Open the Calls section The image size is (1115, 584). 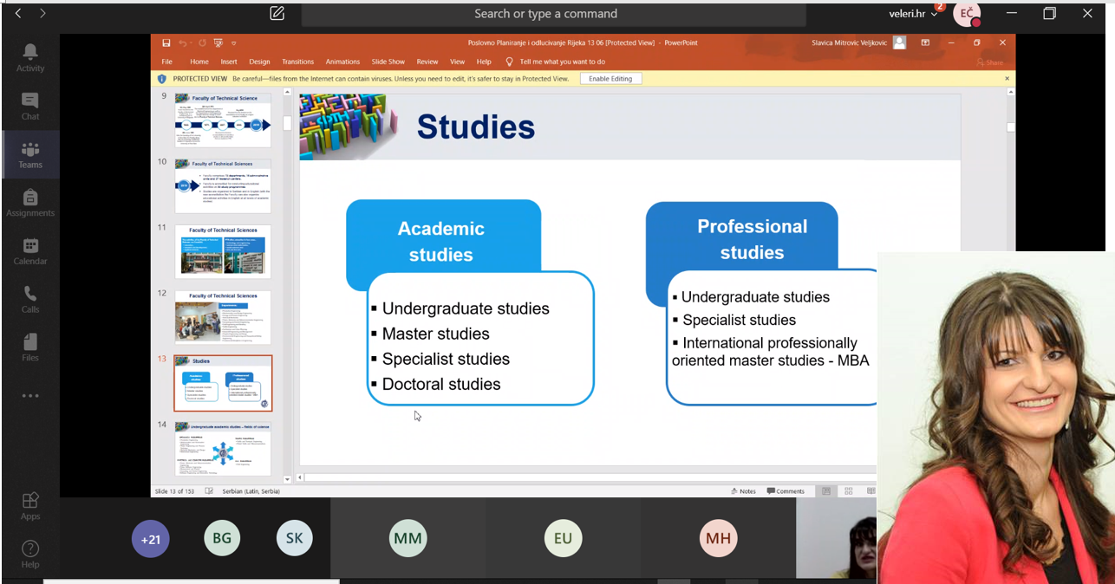tap(30, 299)
